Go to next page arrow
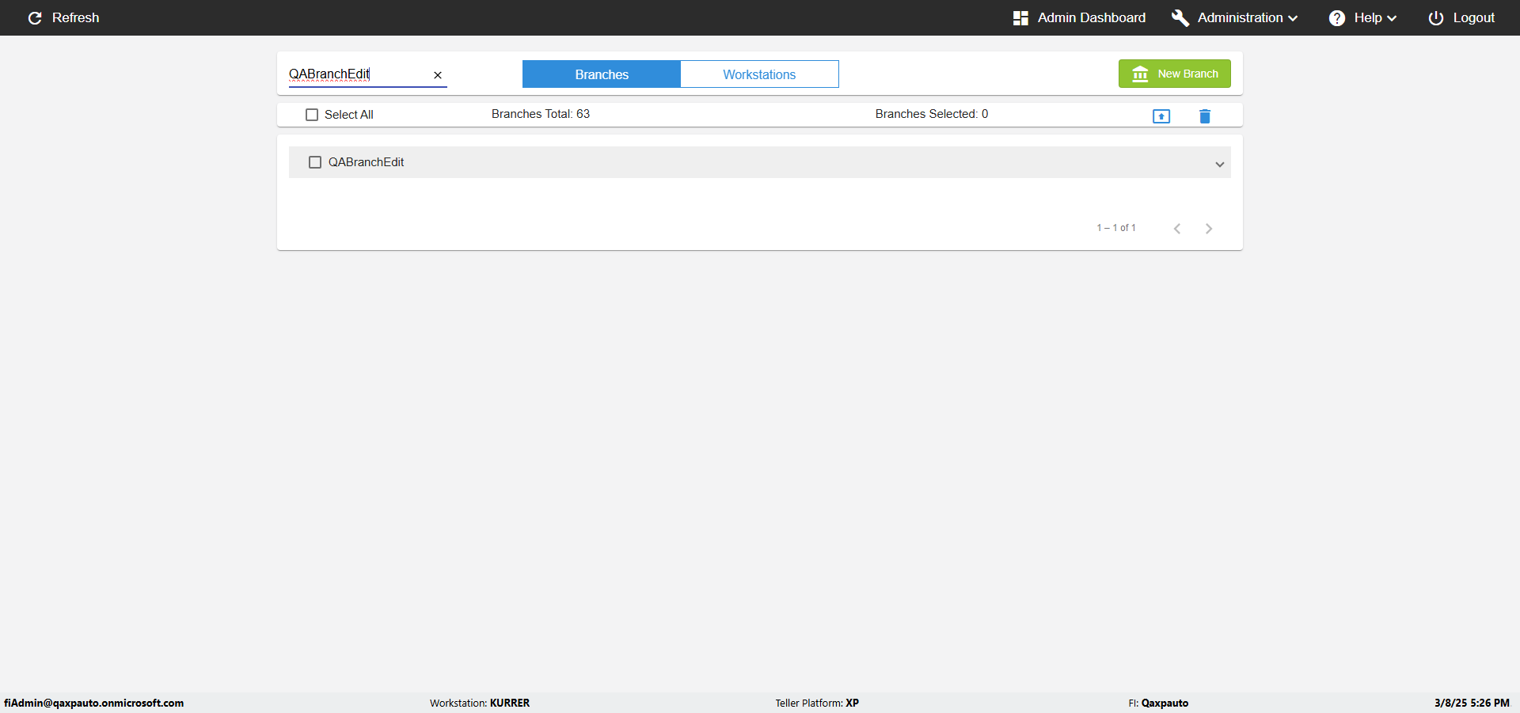This screenshot has height=713, width=1520. click(x=1209, y=229)
